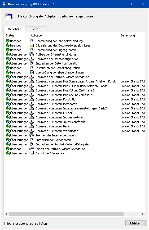
Task: Maximize the Datenversorgung WISO Börse 365 window
Action: 130,4
